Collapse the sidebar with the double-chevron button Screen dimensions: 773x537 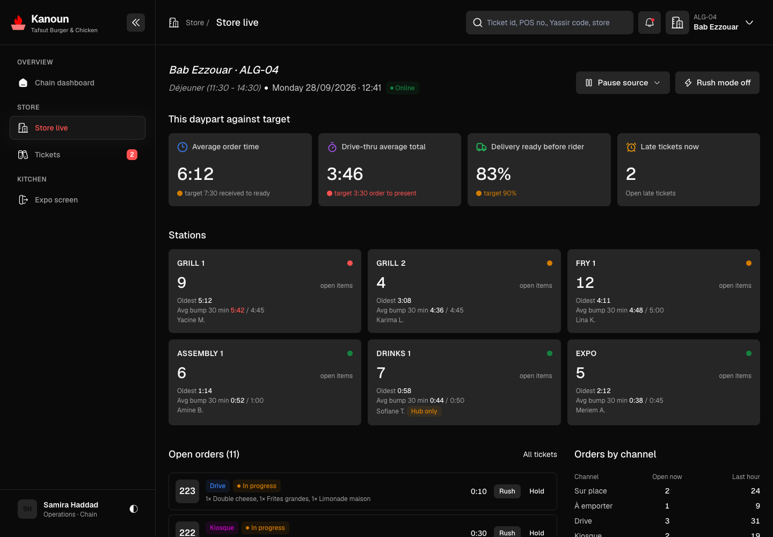tap(136, 23)
